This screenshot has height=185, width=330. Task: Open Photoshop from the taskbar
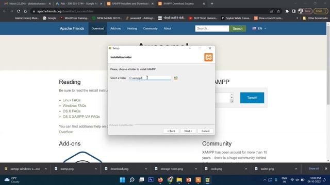coord(151,180)
